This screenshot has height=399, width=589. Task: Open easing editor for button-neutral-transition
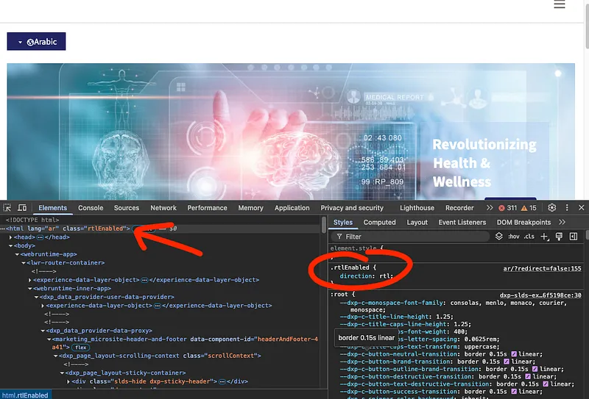pos(513,354)
